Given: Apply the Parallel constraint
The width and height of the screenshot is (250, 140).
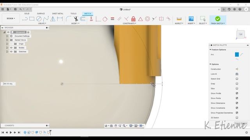Looking at the screenshot, I should tap(120, 19).
